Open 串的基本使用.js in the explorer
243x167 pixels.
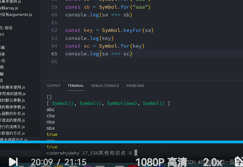[x=13, y=87]
